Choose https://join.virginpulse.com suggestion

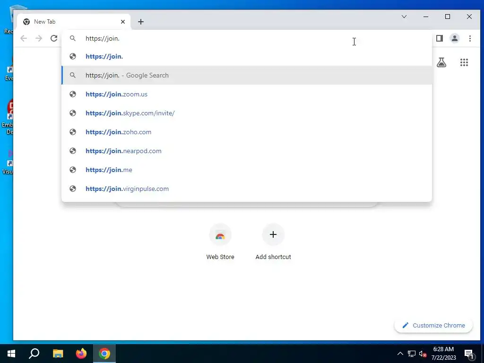(247, 189)
